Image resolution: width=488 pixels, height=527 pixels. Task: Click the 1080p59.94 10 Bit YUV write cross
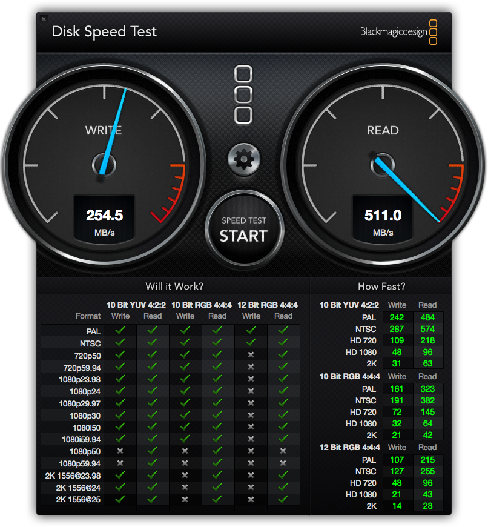coord(120,463)
